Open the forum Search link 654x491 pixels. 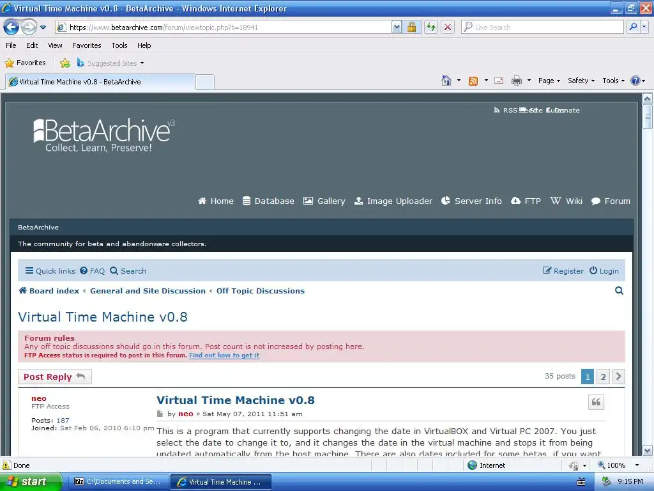[x=128, y=271]
